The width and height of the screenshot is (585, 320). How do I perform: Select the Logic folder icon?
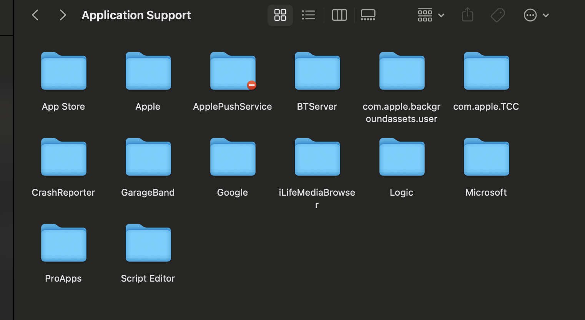402,157
